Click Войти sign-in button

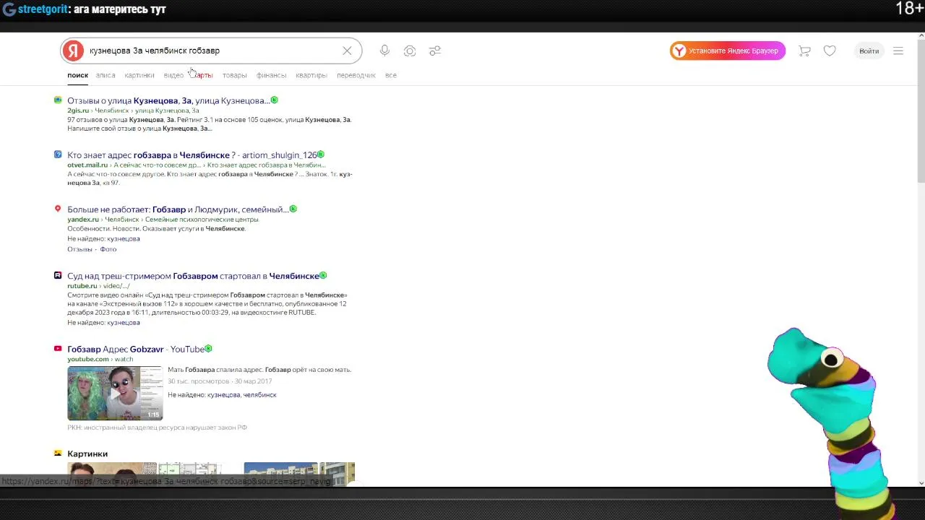[869, 51]
